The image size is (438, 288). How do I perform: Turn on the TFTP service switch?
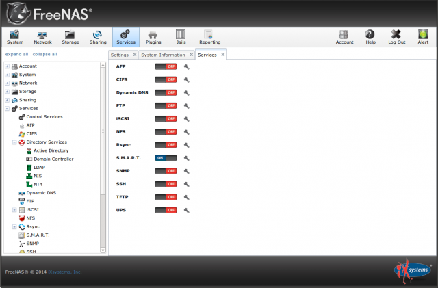(166, 197)
